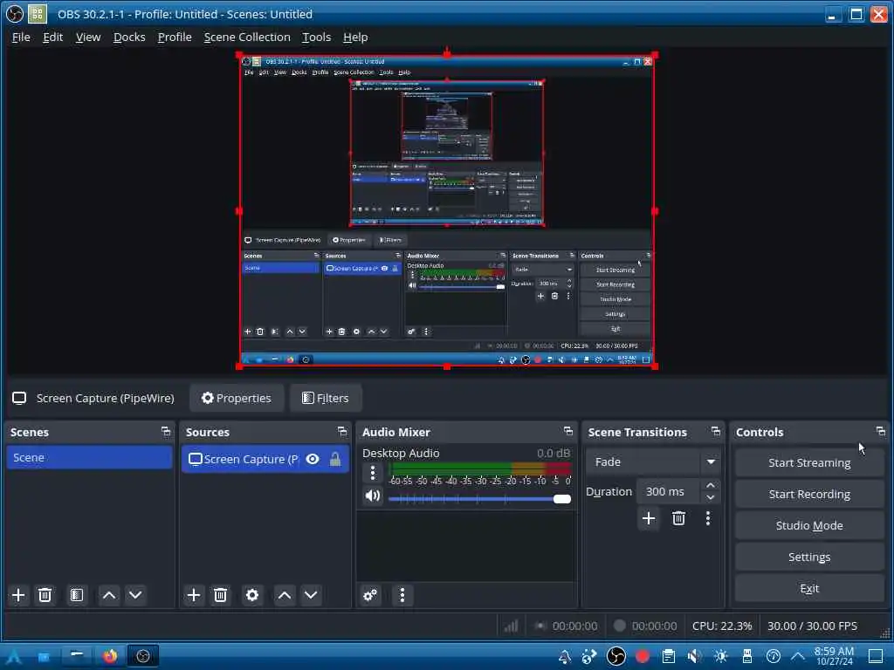Delete scene transition trash icon
Viewport: 894px width, 670px height.
(678, 518)
